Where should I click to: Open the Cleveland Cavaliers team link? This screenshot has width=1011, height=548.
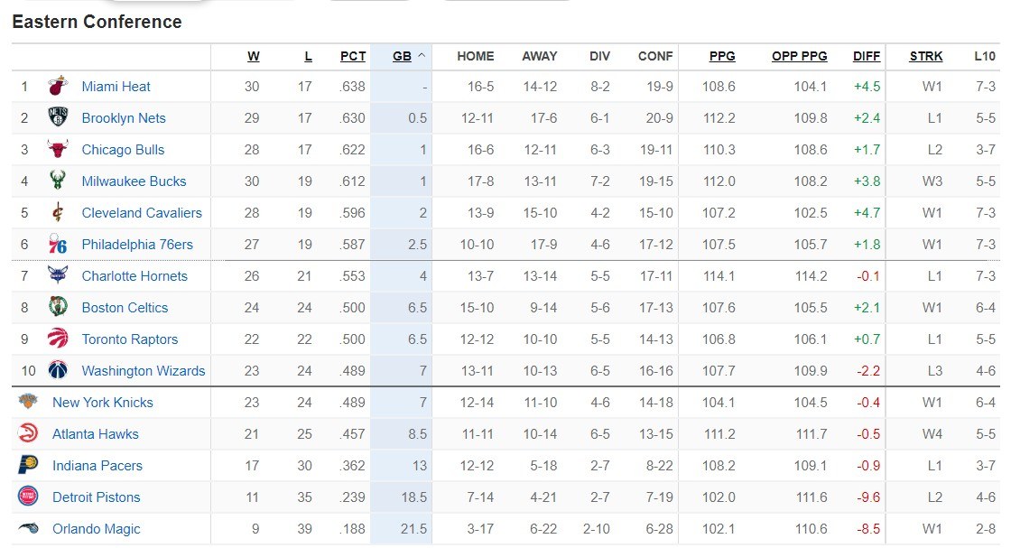(x=142, y=213)
